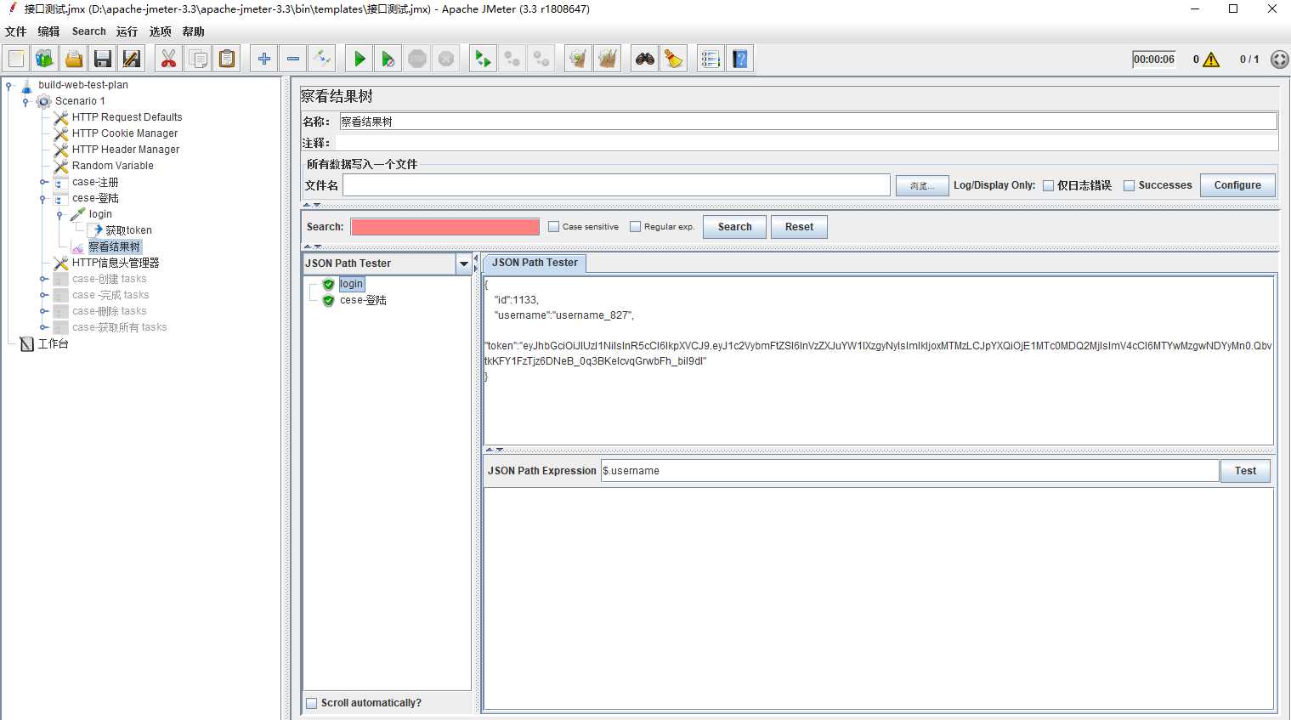Screen dimensions: 1291x720
Task: Open the Templates toolbar icon
Action: pos(44,59)
